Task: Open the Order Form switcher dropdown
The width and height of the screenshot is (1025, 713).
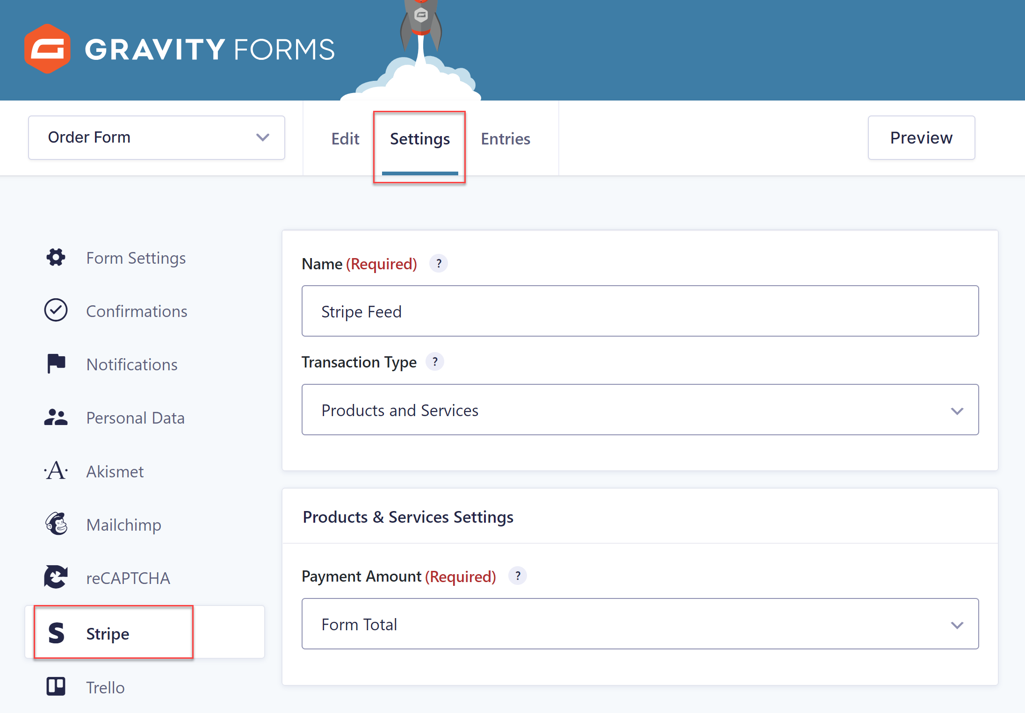Action: pos(157,137)
